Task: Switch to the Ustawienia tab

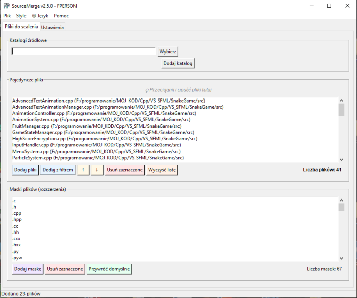Action: (53, 27)
